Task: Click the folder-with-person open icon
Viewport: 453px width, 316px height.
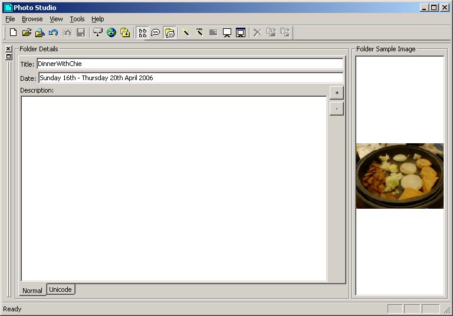Action: click(40, 32)
